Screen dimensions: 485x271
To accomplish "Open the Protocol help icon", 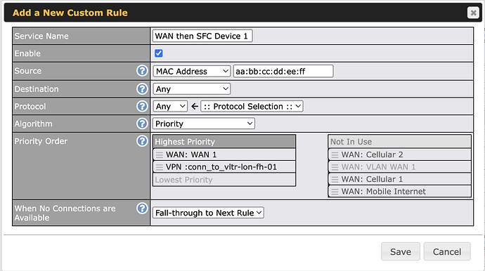I will coord(142,106).
